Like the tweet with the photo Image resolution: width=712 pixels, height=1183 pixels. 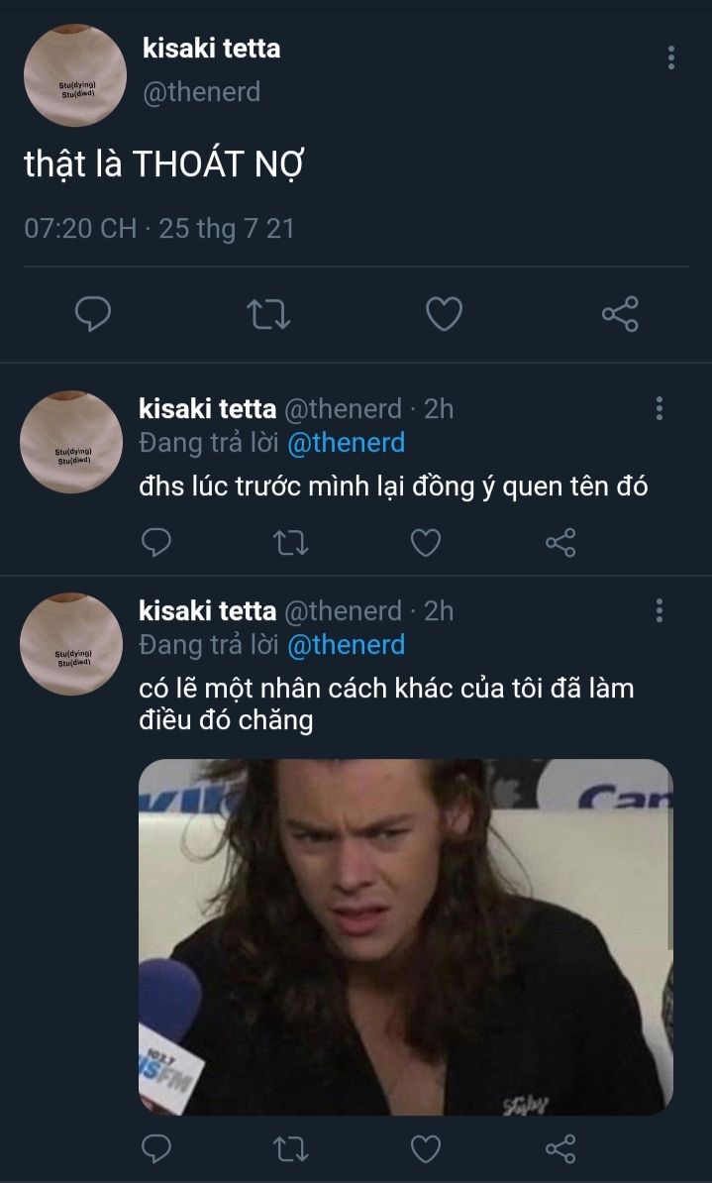[426, 1148]
